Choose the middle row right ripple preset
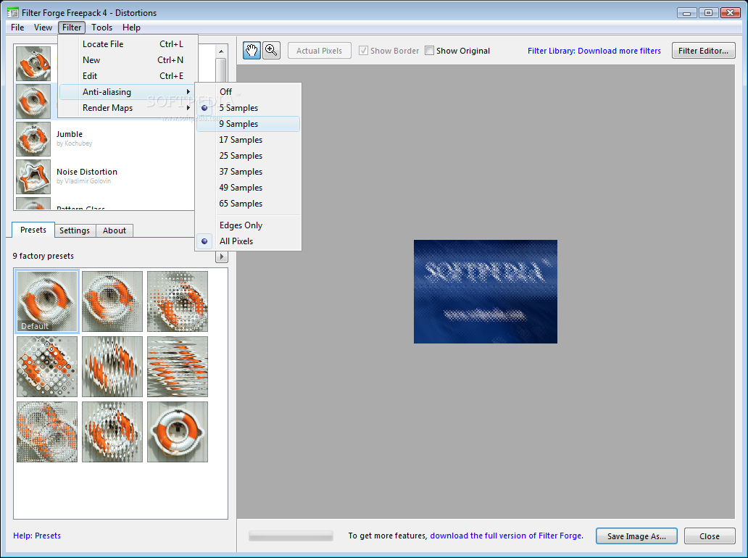This screenshot has height=558, width=748. (x=178, y=366)
